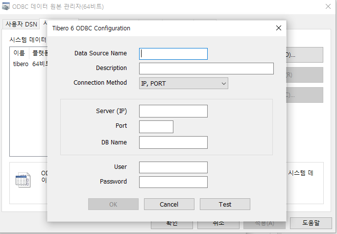
Task: Click the 취소 button in ODBC administrator
Action: 218,225
